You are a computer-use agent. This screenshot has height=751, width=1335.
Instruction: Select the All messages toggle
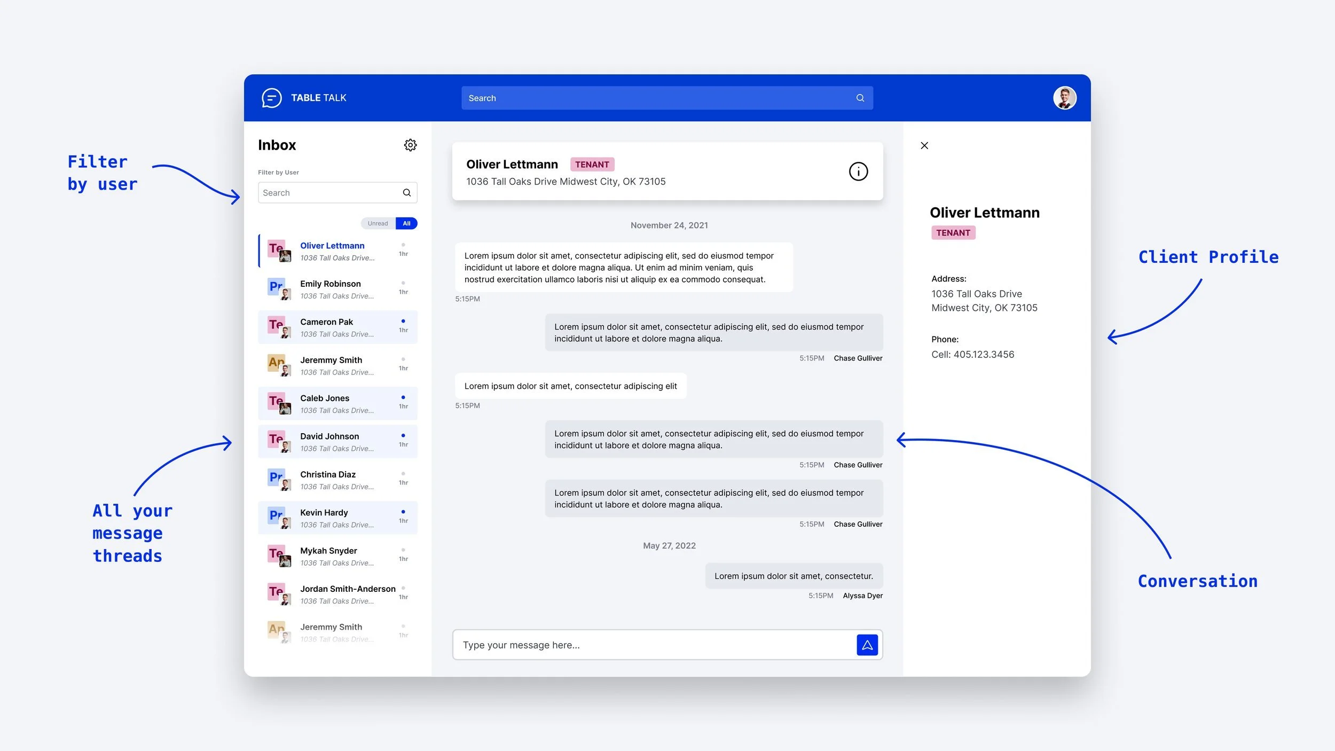406,223
